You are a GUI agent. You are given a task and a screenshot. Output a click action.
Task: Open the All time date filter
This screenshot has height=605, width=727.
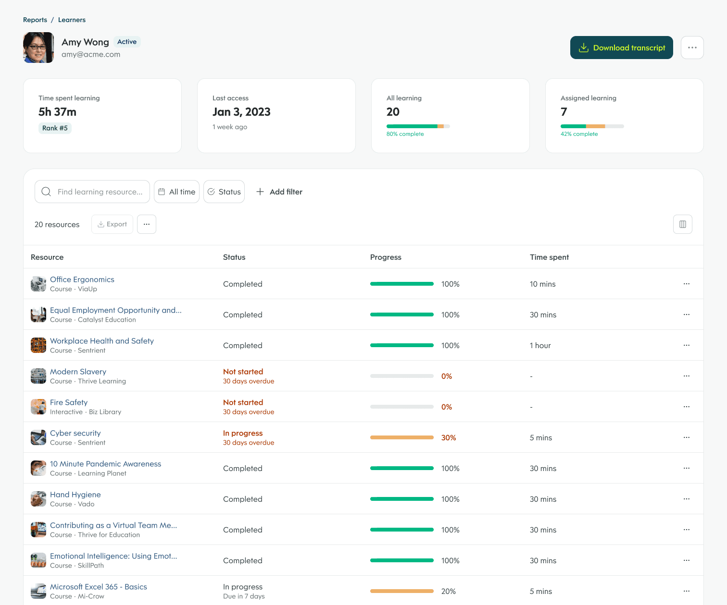(176, 192)
